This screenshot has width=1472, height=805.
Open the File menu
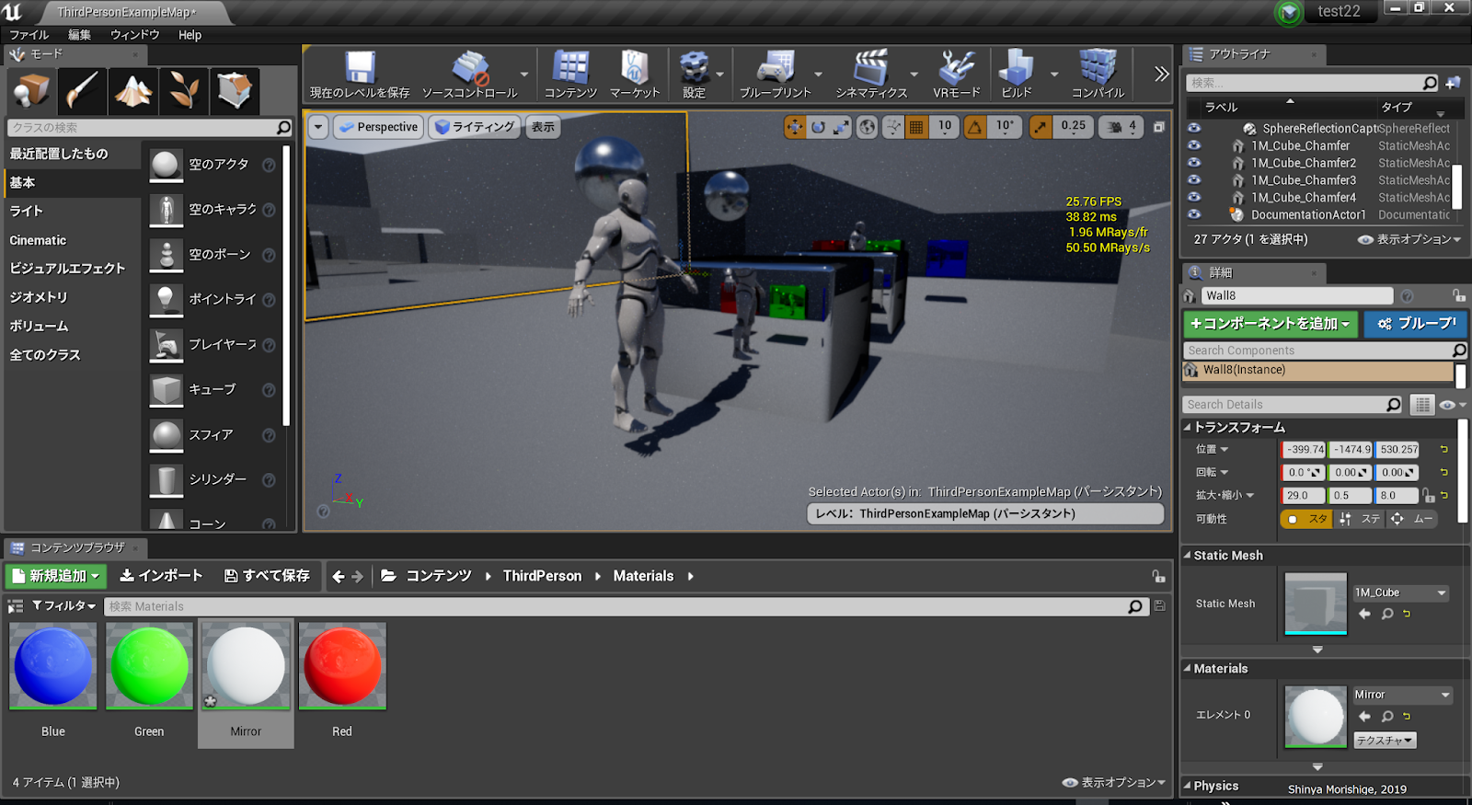29,35
